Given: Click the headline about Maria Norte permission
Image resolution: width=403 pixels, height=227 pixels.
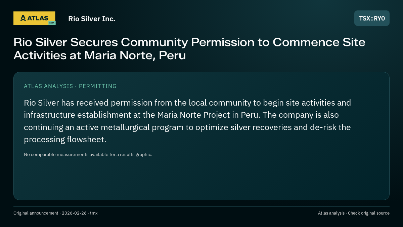Looking at the screenshot, I should point(189,48).
